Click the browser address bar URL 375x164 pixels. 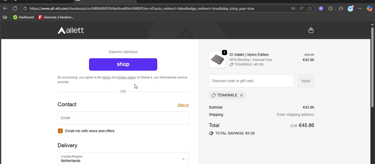[x=142, y=8]
